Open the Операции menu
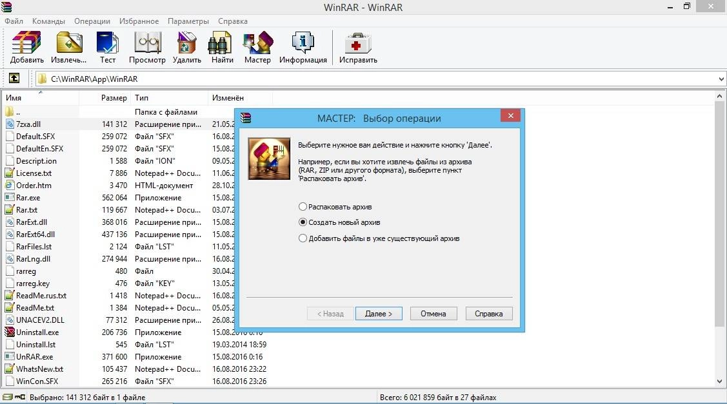 pos(92,21)
